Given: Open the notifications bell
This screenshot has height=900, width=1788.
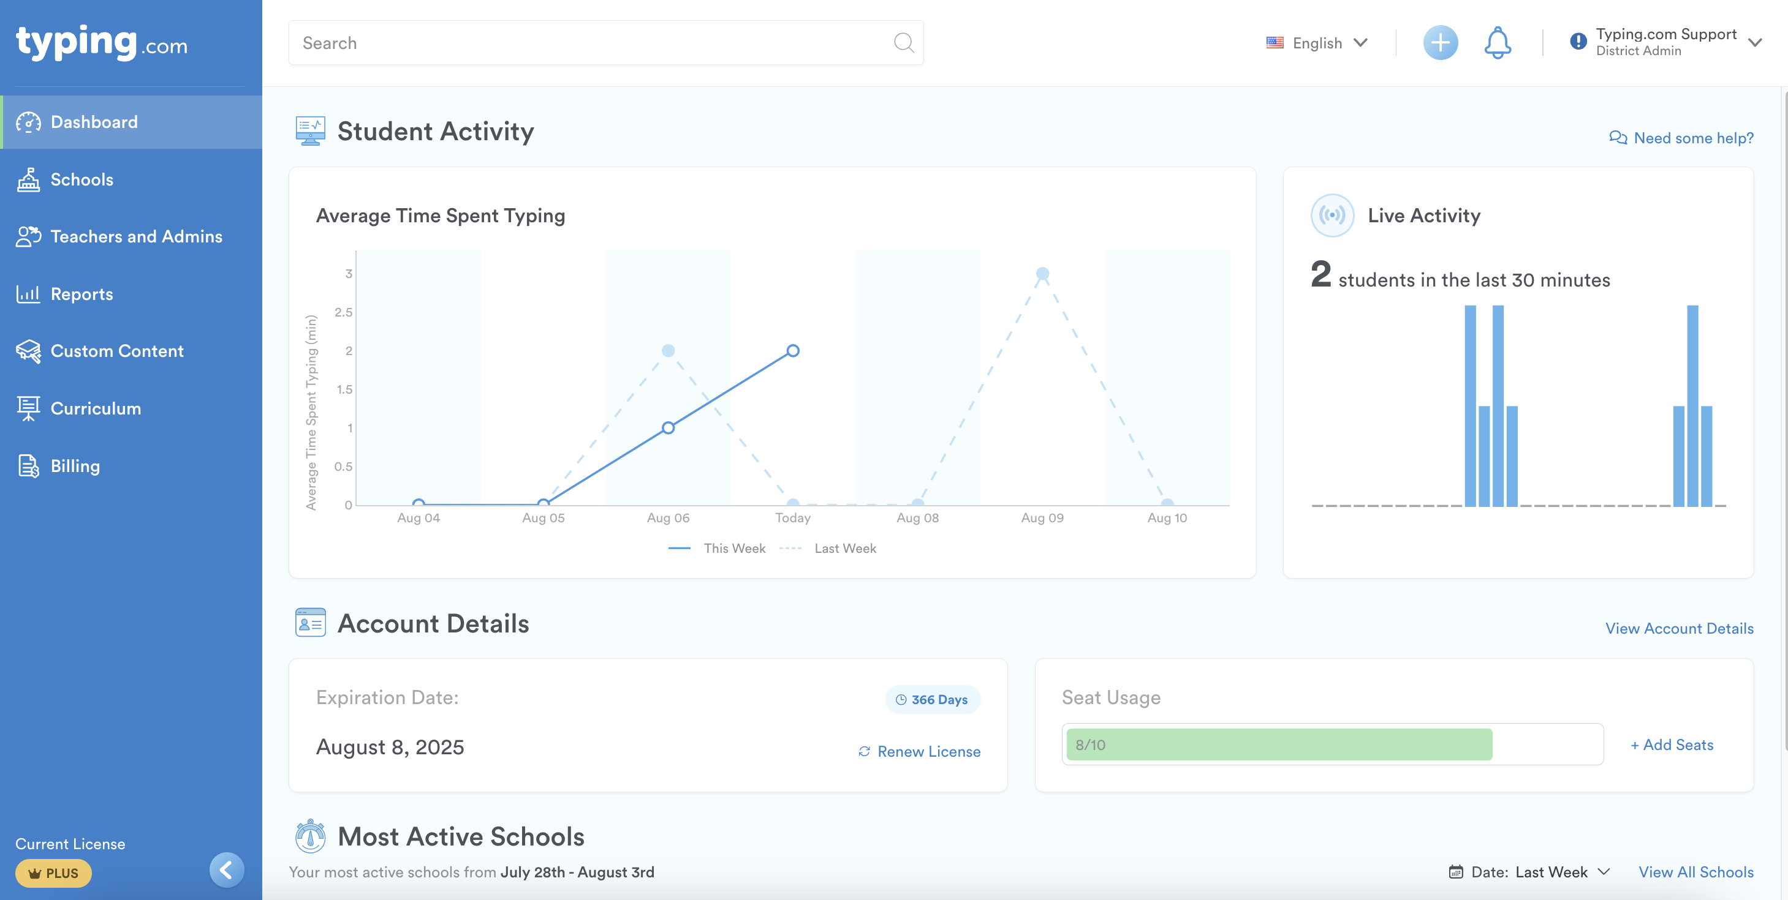Looking at the screenshot, I should pos(1497,43).
